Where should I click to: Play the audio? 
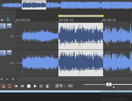tap(35, 86)
